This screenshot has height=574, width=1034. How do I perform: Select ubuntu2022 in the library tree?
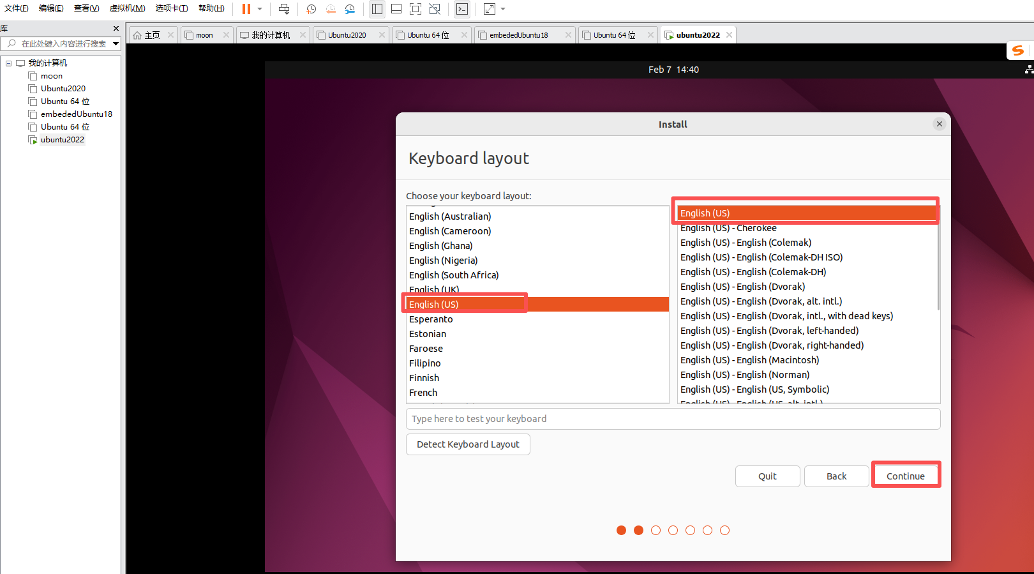[x=63, y=140]
